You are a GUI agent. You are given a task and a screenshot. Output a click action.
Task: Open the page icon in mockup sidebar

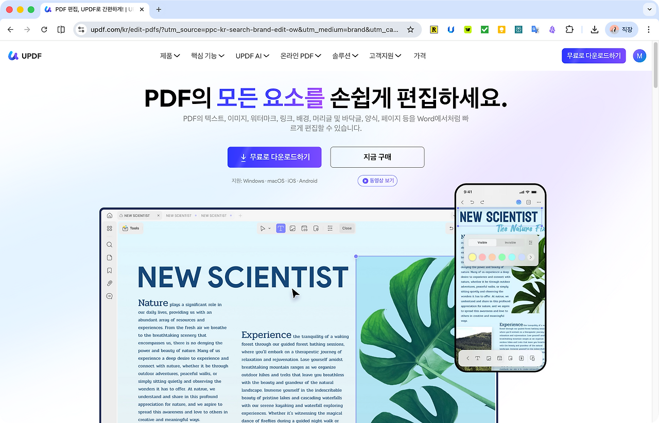click(110, 258)
